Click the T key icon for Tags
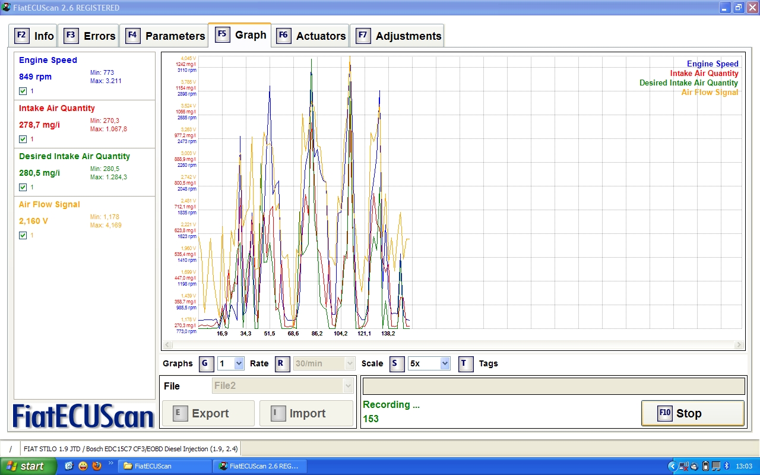Image resolution: width=760 pixels, height=475 pixels. tap(465, 363)
